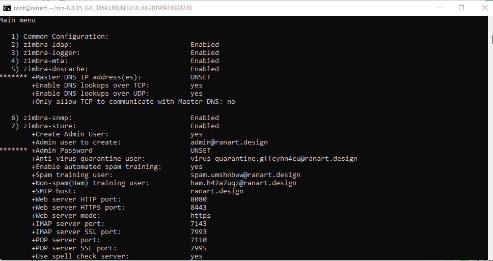Click admin@ranart.design value
The image size is (493, 261).
pyautogui.click(x=229, y=142)
